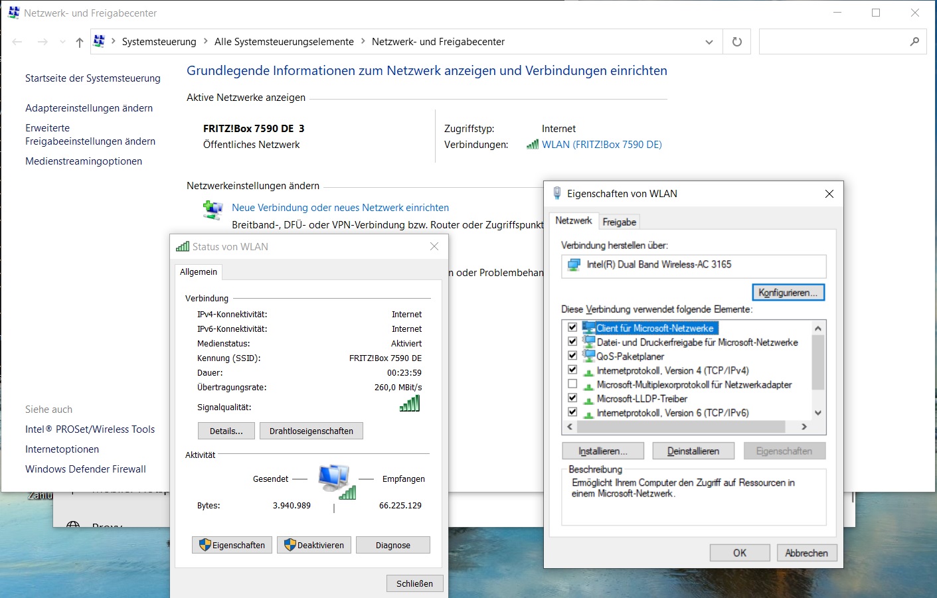937x598 pixels.
Task: Open Drahtloseigenschaften
Action: pyautogui.click(x=311, y=431)
